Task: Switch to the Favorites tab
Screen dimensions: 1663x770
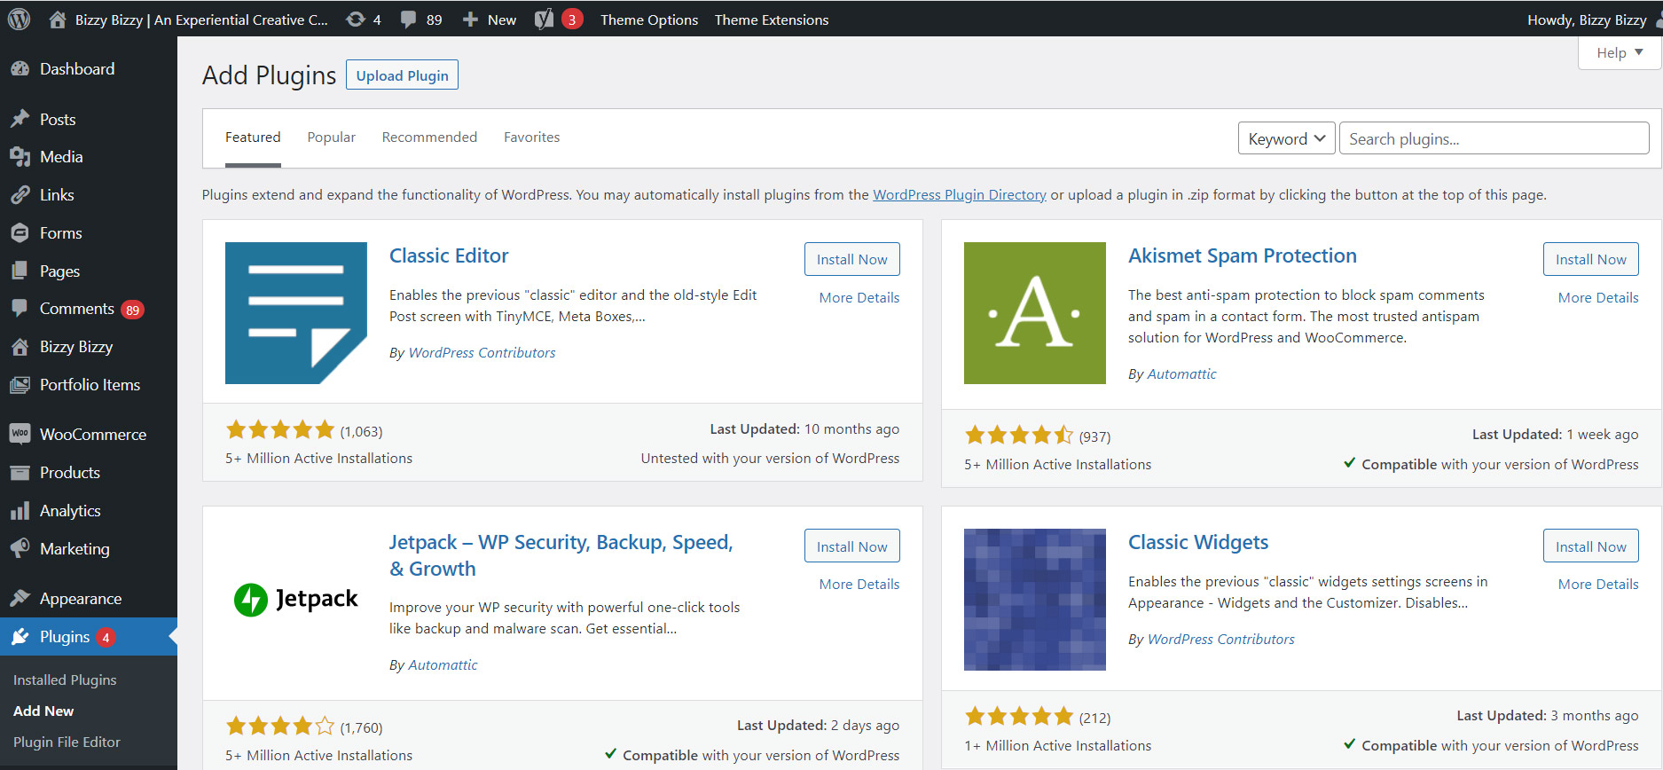Action: [532, 137]
